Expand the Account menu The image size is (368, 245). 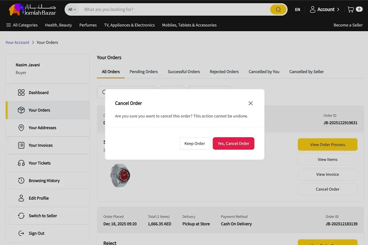[324, 9]
